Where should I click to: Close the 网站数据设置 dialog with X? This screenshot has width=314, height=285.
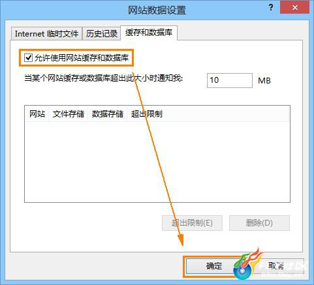point(295,7)
